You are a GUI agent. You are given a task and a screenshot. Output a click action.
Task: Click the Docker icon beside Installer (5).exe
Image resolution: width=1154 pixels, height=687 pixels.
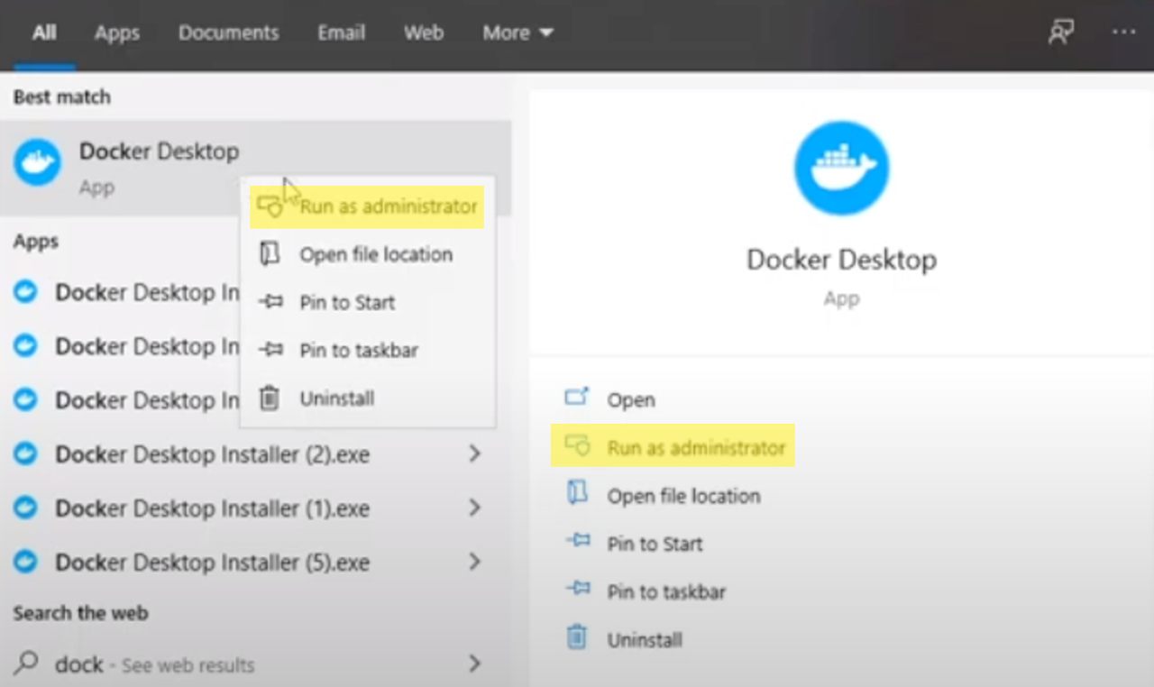pyautogui.click(x=26, y=562)
